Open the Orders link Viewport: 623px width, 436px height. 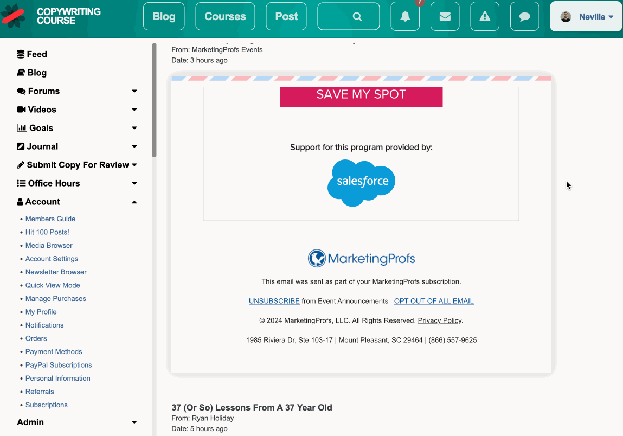click(36, 338)
